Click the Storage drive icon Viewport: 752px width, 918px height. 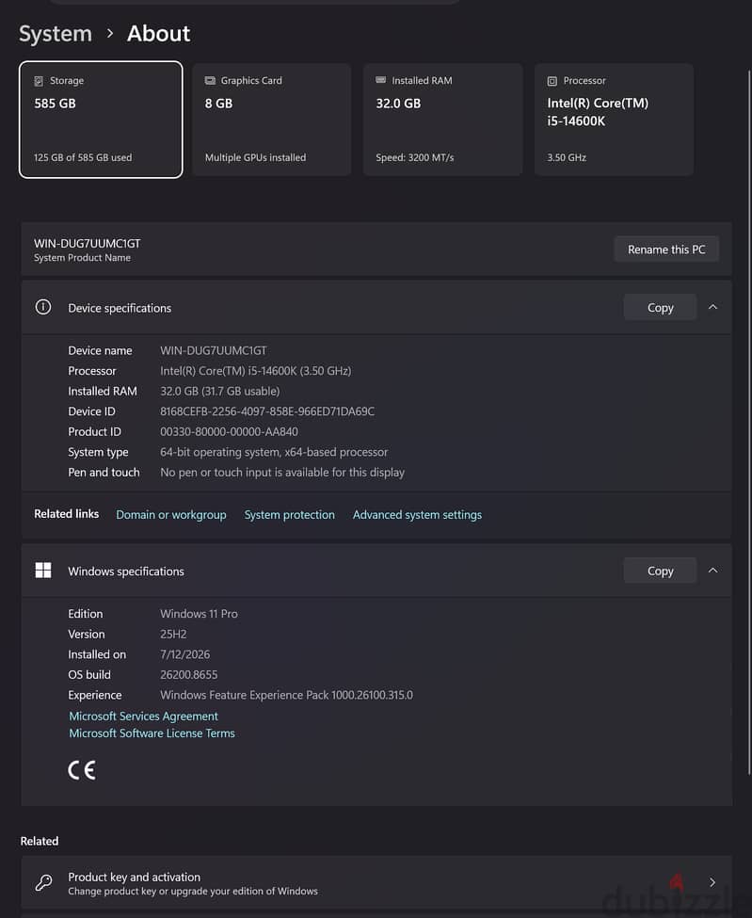39,81
